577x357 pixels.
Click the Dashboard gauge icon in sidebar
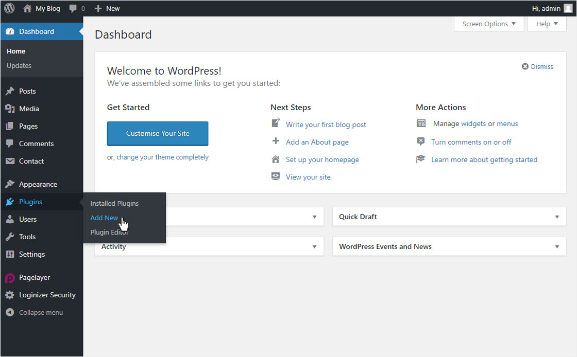tap(10, 31)
